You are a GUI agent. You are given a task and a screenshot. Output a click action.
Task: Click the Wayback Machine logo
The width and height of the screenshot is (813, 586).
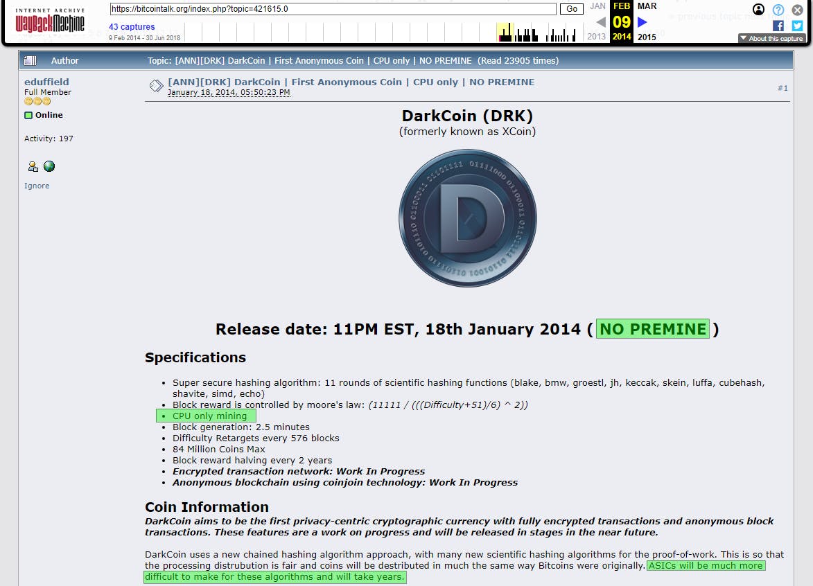[50, 20]
